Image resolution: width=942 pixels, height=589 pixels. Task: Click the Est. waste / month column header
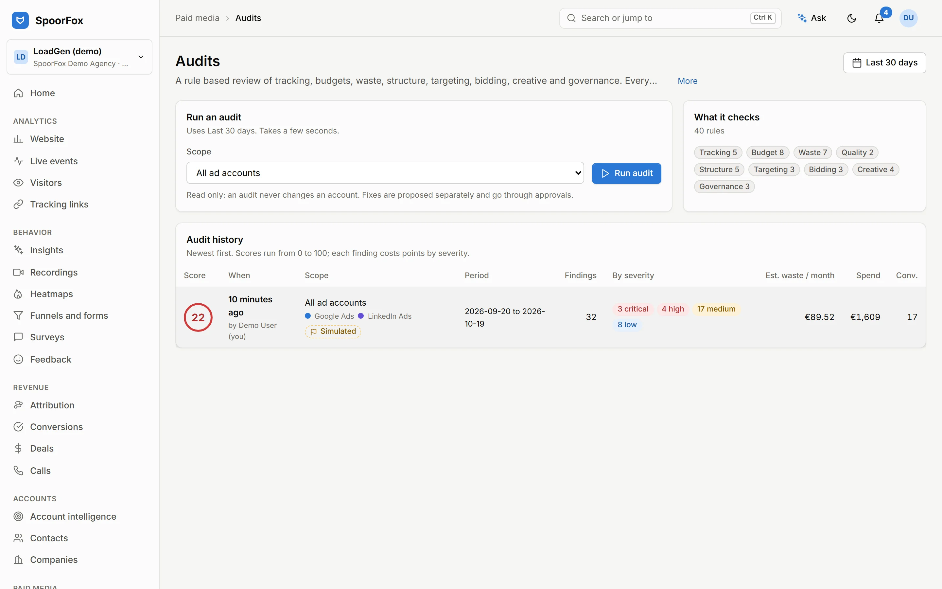coord(799,276)
